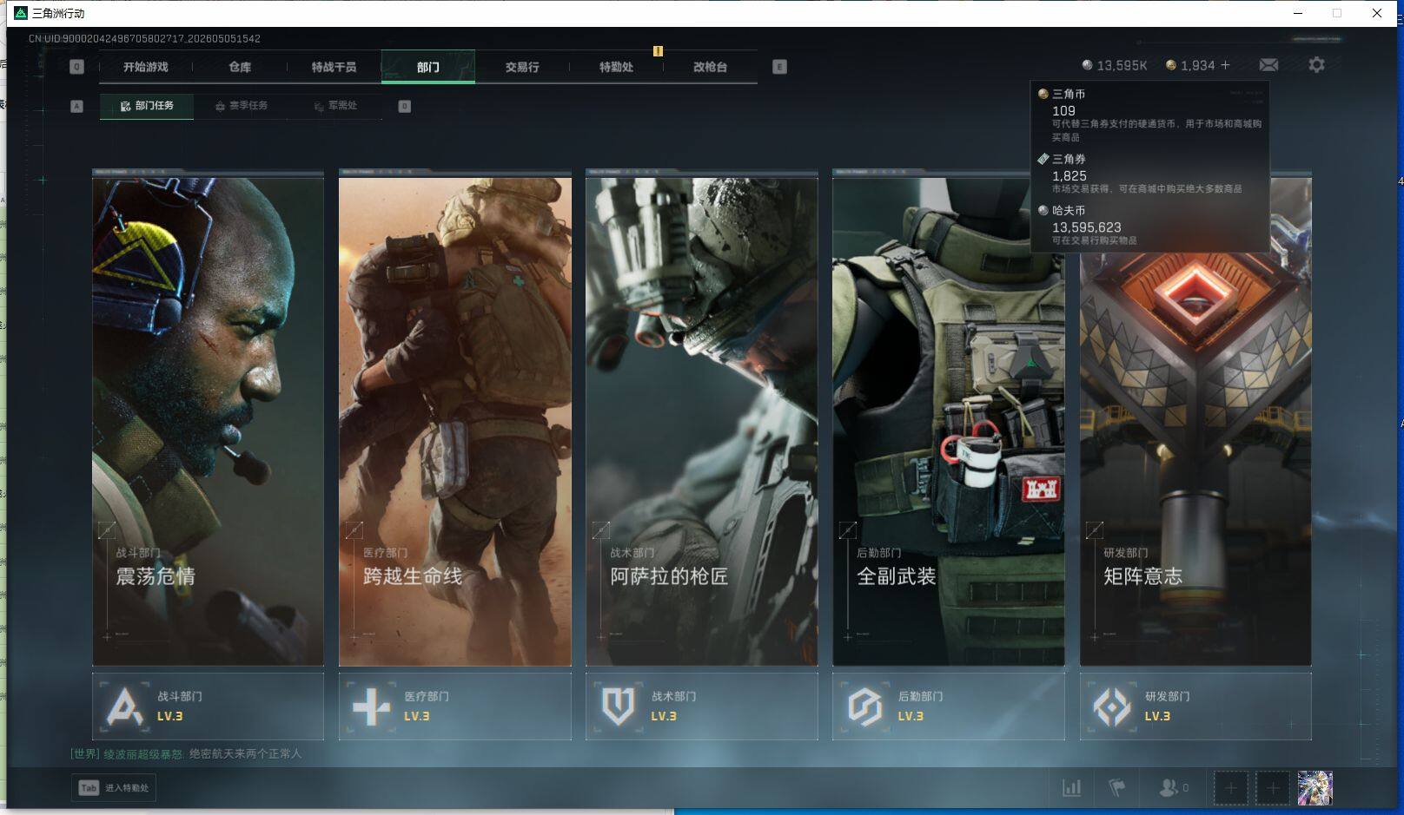Select the 医疗部门 LV.3 level panel
1404x815 pixels.
455,707
